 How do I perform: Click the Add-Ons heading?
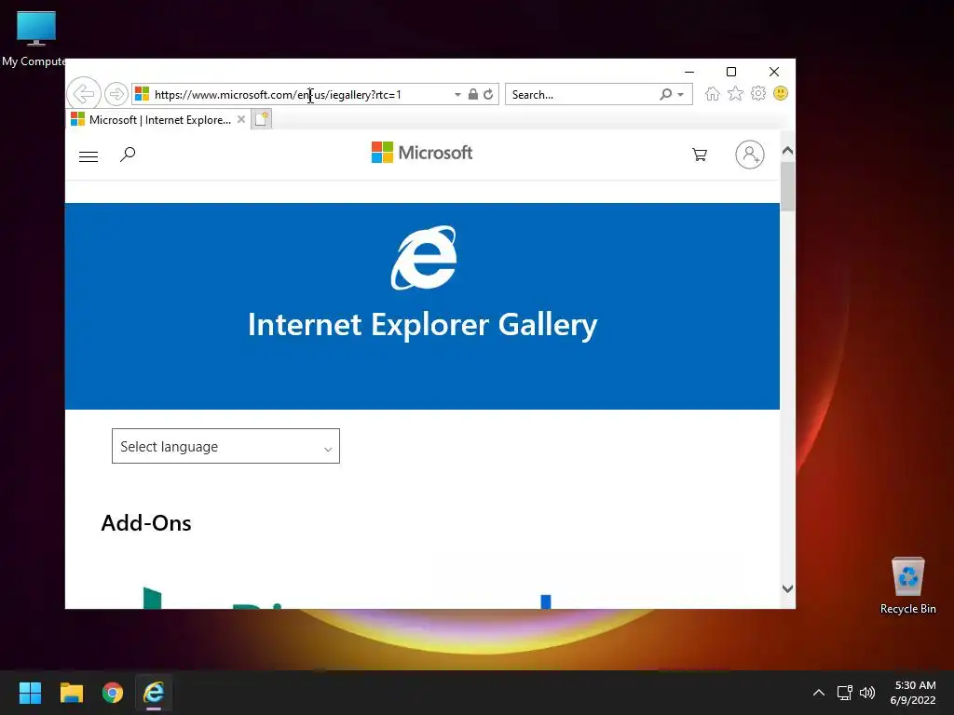pos(146,523)
